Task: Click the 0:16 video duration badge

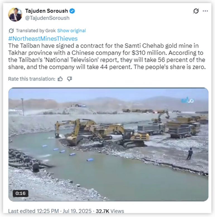Action: [x=21, y=193]
